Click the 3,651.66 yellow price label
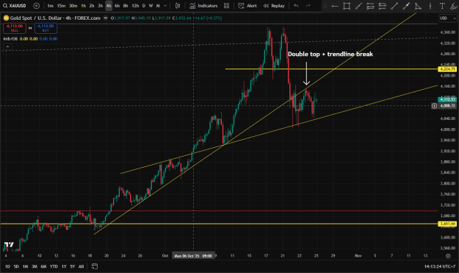 pyautogui.click(x=447, y=224)
